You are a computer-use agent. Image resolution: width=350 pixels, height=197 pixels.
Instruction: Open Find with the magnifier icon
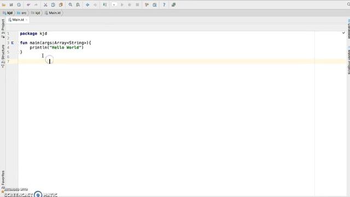click(71, 5)
